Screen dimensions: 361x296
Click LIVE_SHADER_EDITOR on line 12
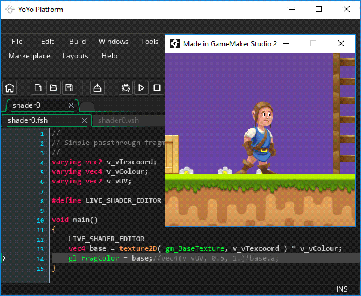coord(106,239)
